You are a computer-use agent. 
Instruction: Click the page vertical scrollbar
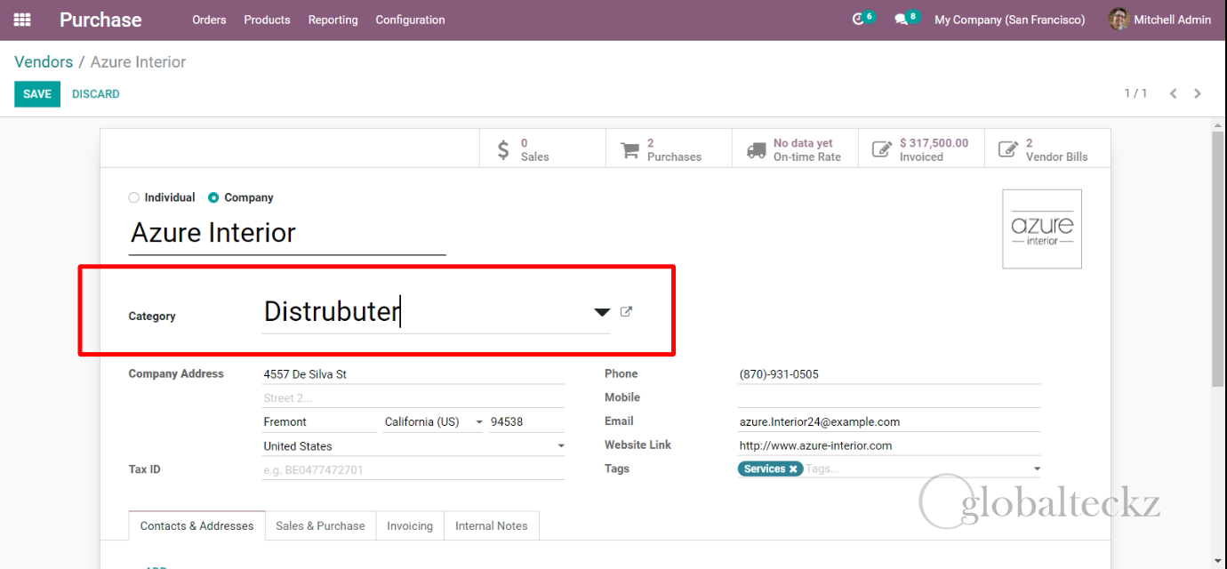pos(1218,258)
